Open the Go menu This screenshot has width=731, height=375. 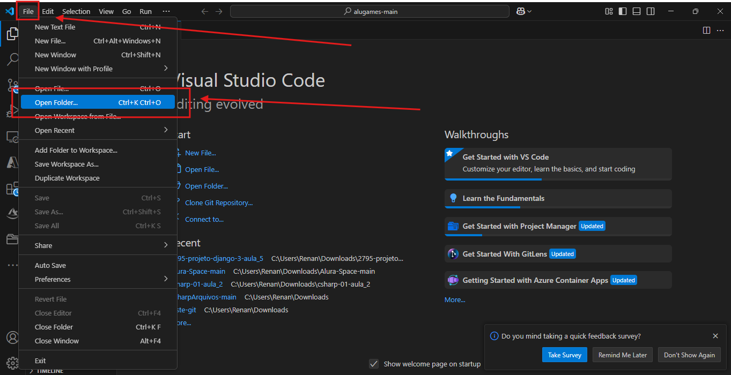coord(127,11)
